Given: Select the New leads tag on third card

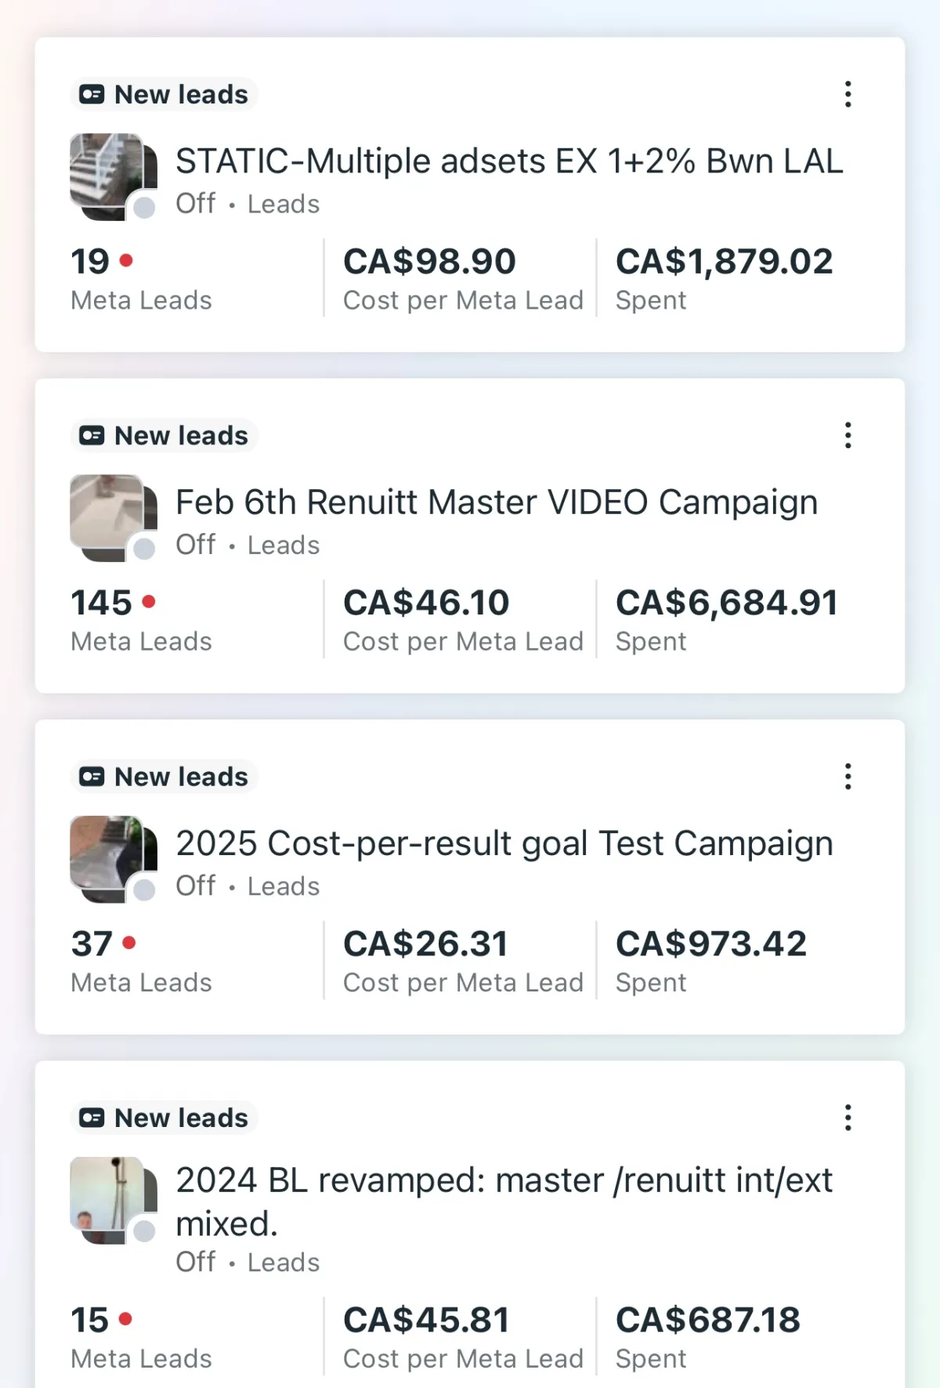Looking at the screenshot, I should 164,777.
